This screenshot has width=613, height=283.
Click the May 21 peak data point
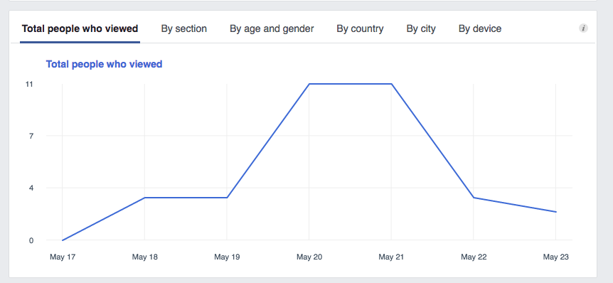[x=391, y=84]
